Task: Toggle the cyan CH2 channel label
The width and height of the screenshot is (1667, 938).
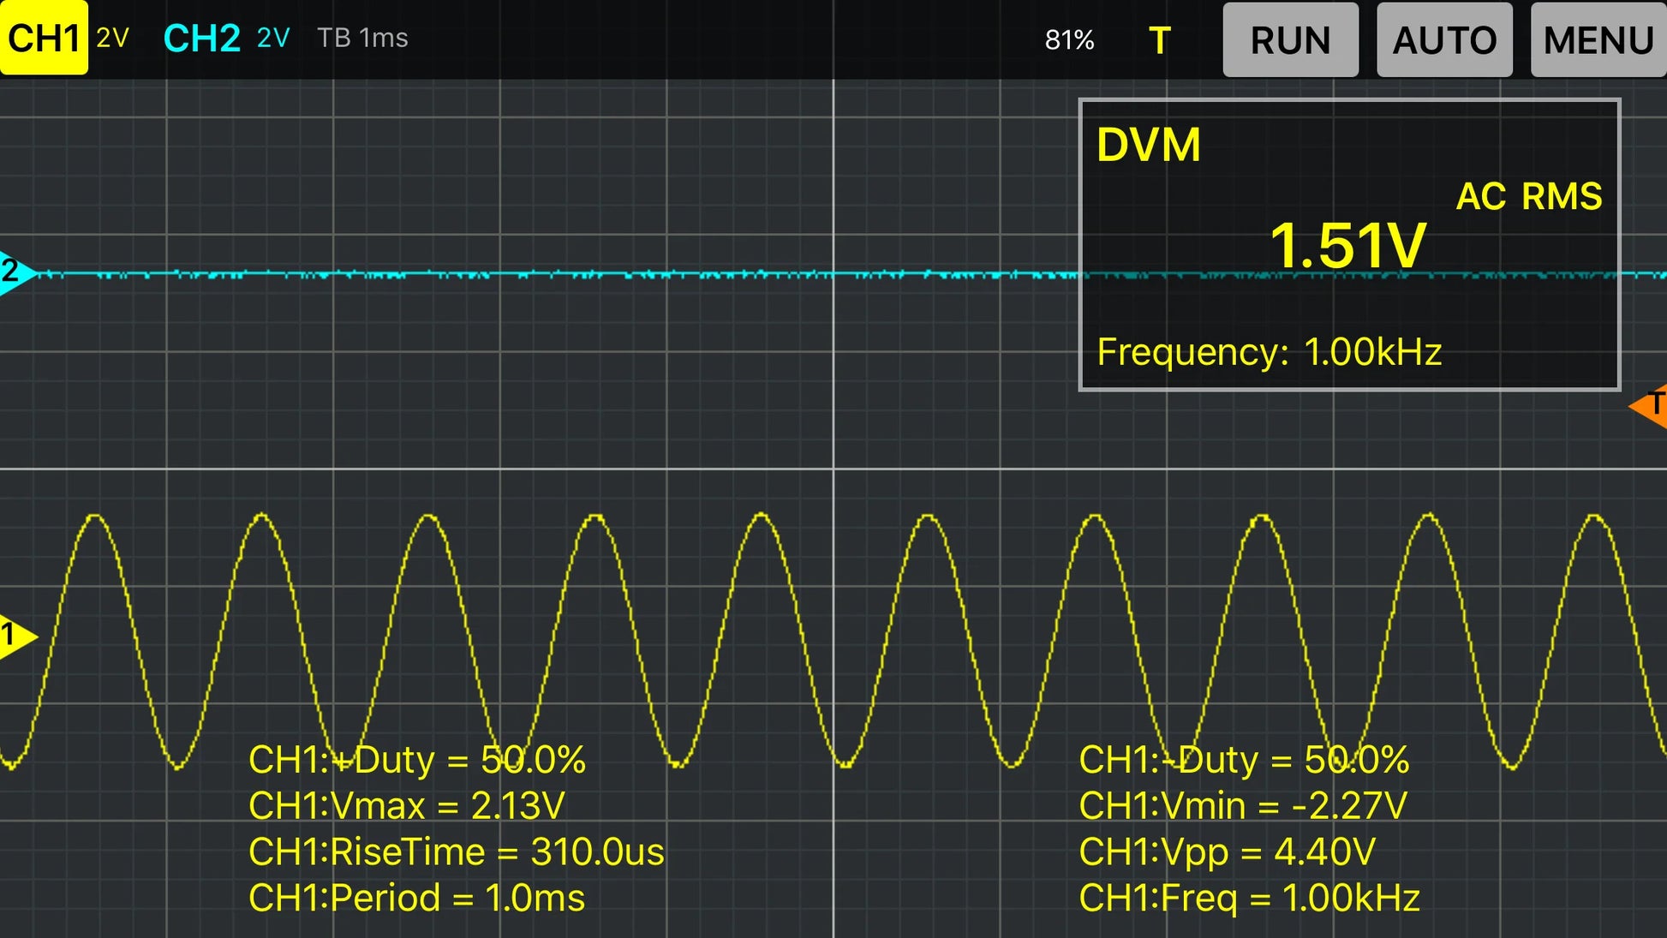Action: [x=201, y=39]
